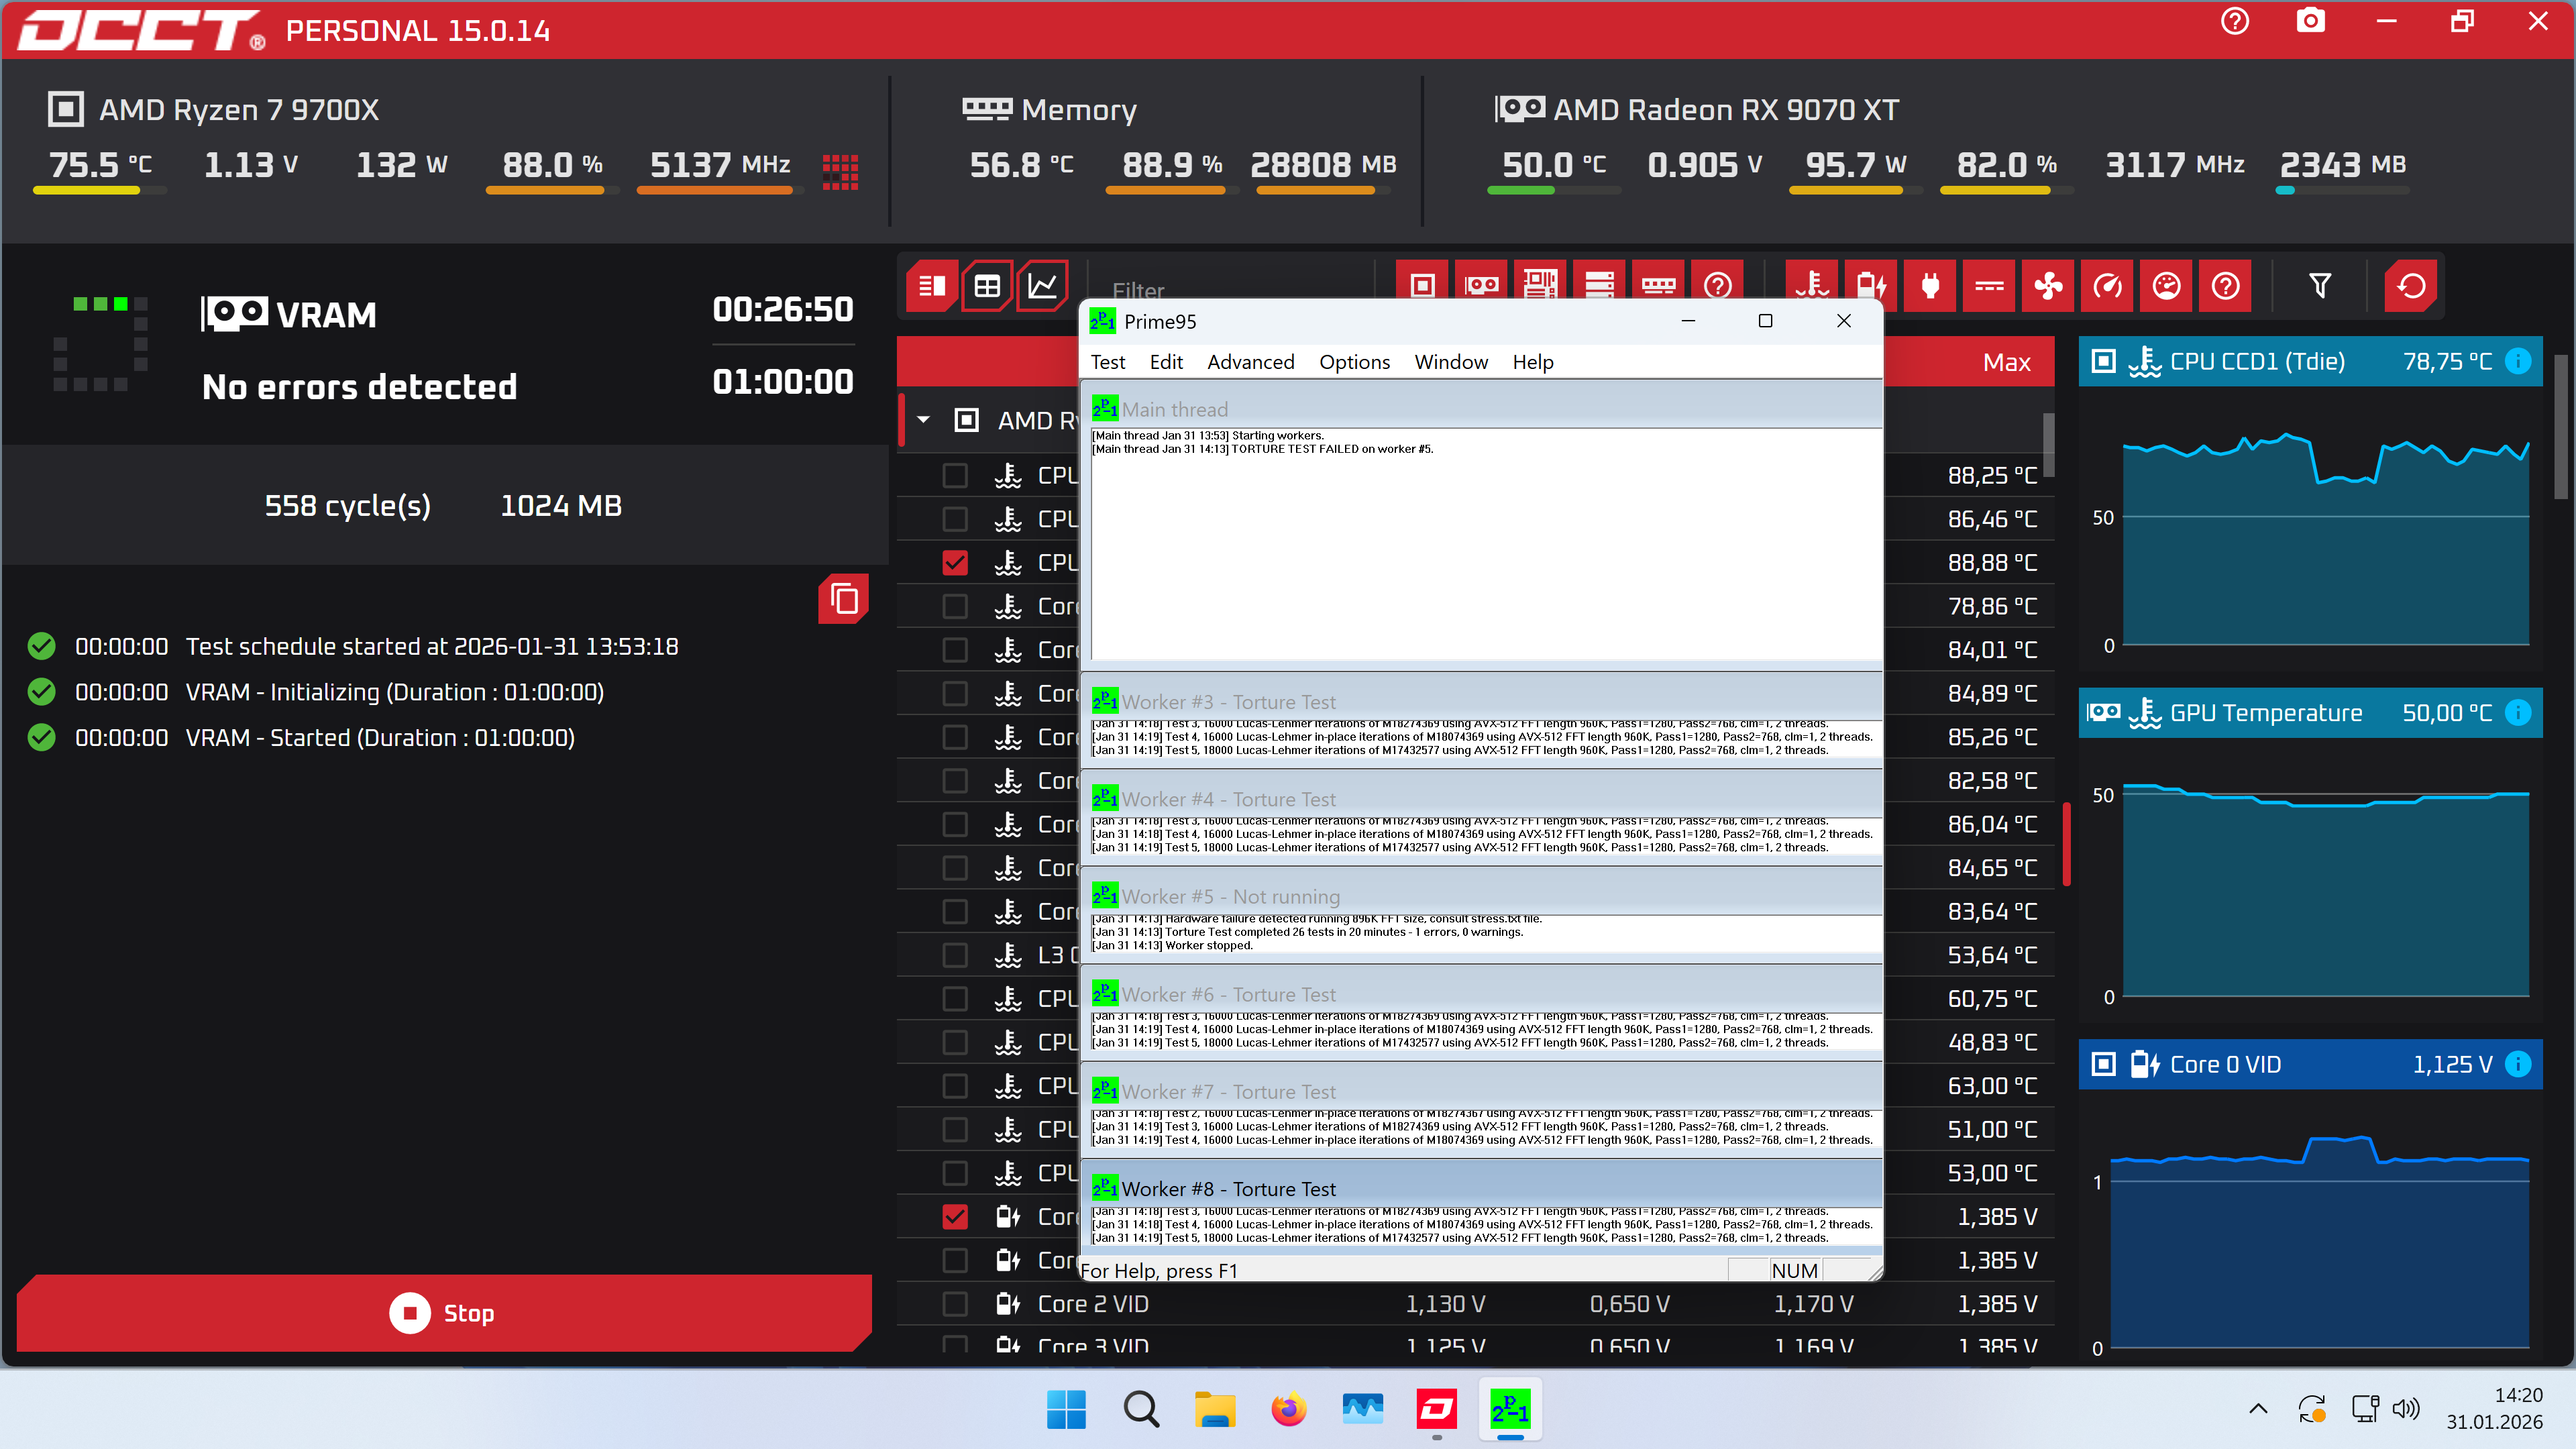Open the per-core grid icon beside 5137 MHz
The image size is (2576, 1449).
tap(840, 171)
